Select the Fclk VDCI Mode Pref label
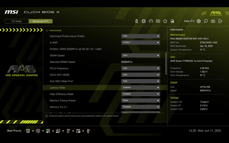 61,81
